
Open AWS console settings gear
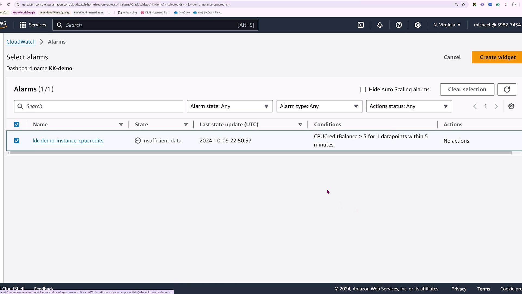(418, 25)
